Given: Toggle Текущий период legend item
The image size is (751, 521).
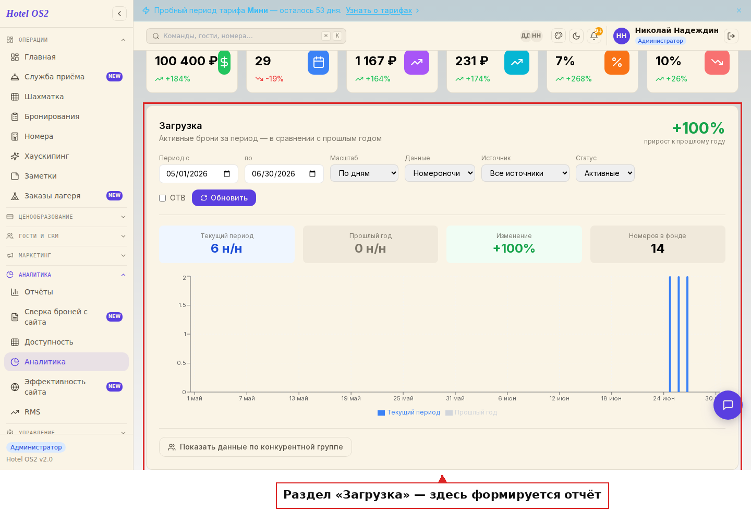Looking at the screenshot, I should [409, 412].
